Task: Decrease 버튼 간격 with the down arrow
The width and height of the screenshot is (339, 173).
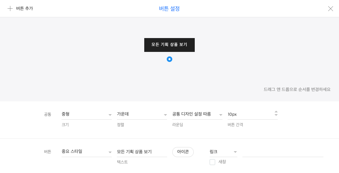Action: click(276, 115)
